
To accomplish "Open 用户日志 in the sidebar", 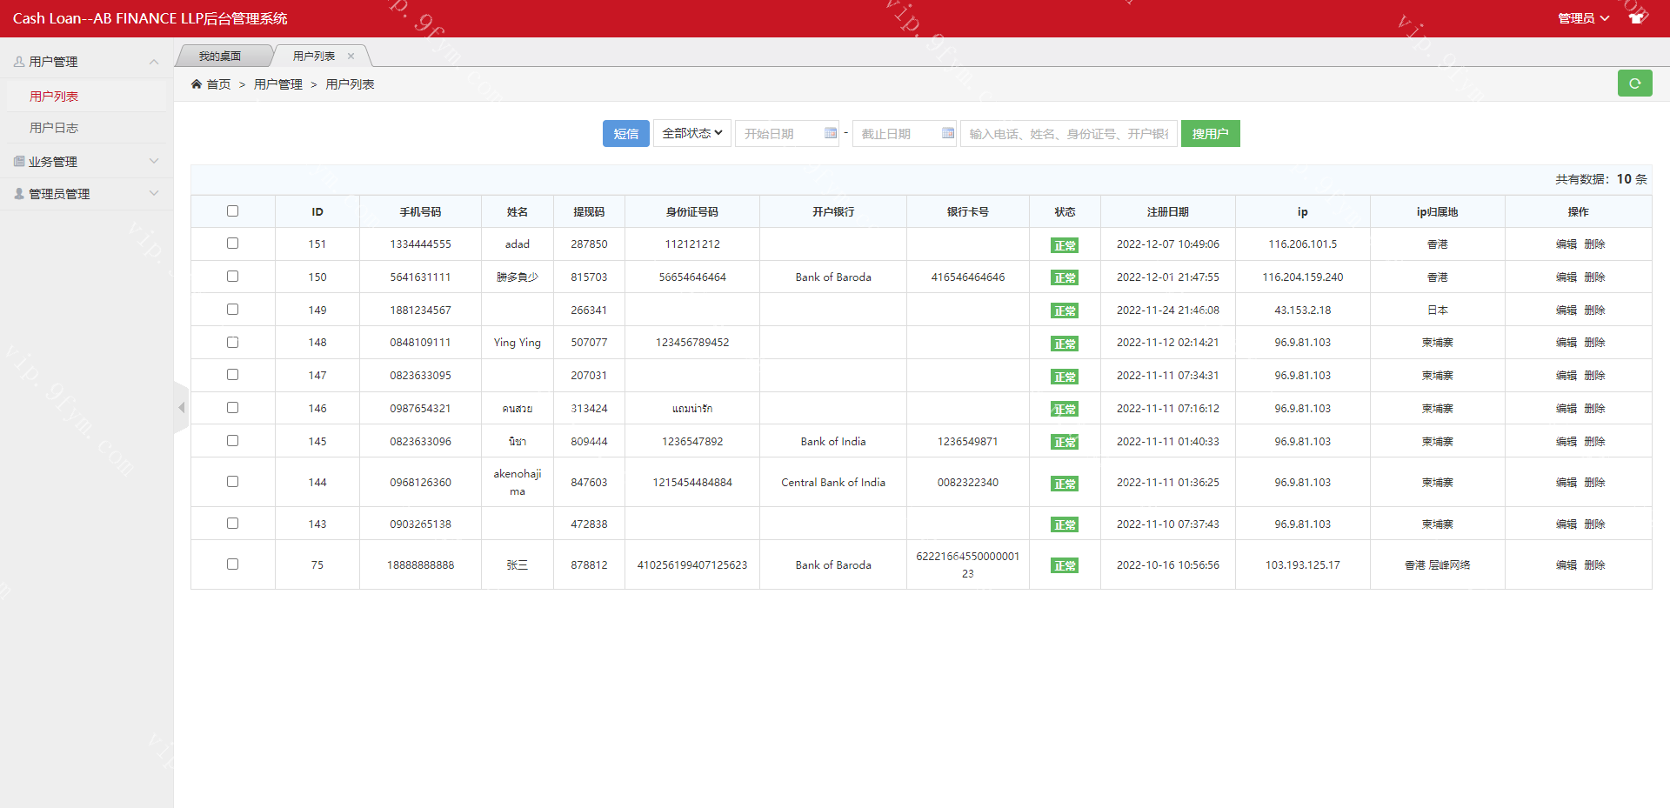I will pyautogui.click(x=54, y=128).
